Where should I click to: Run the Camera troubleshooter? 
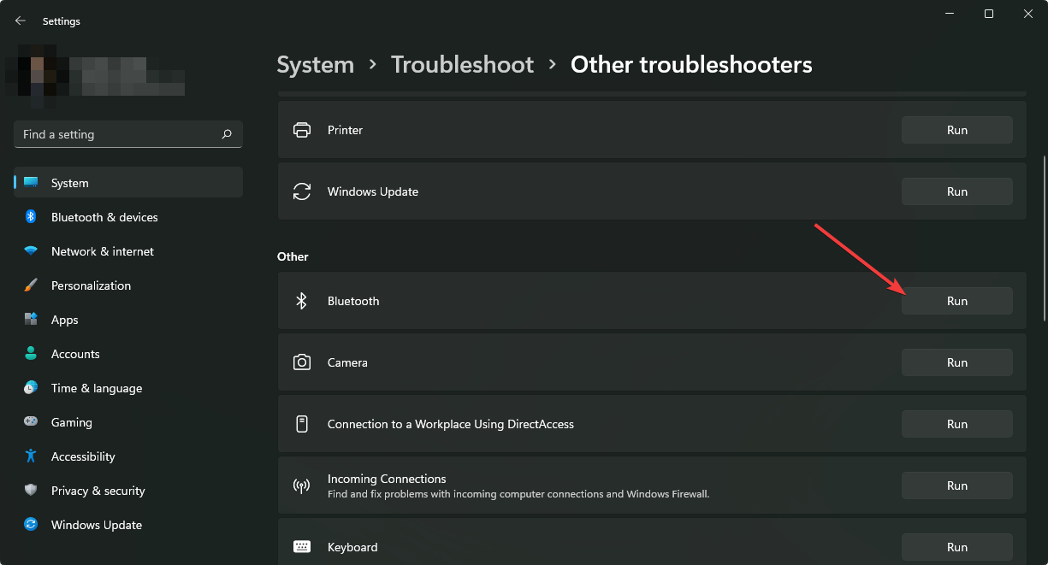pos(957,362)
